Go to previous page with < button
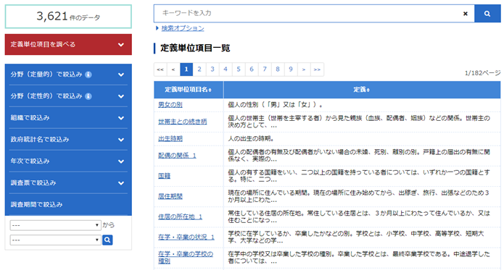This screenshot has width=504, height=270. tap(173, 69)
